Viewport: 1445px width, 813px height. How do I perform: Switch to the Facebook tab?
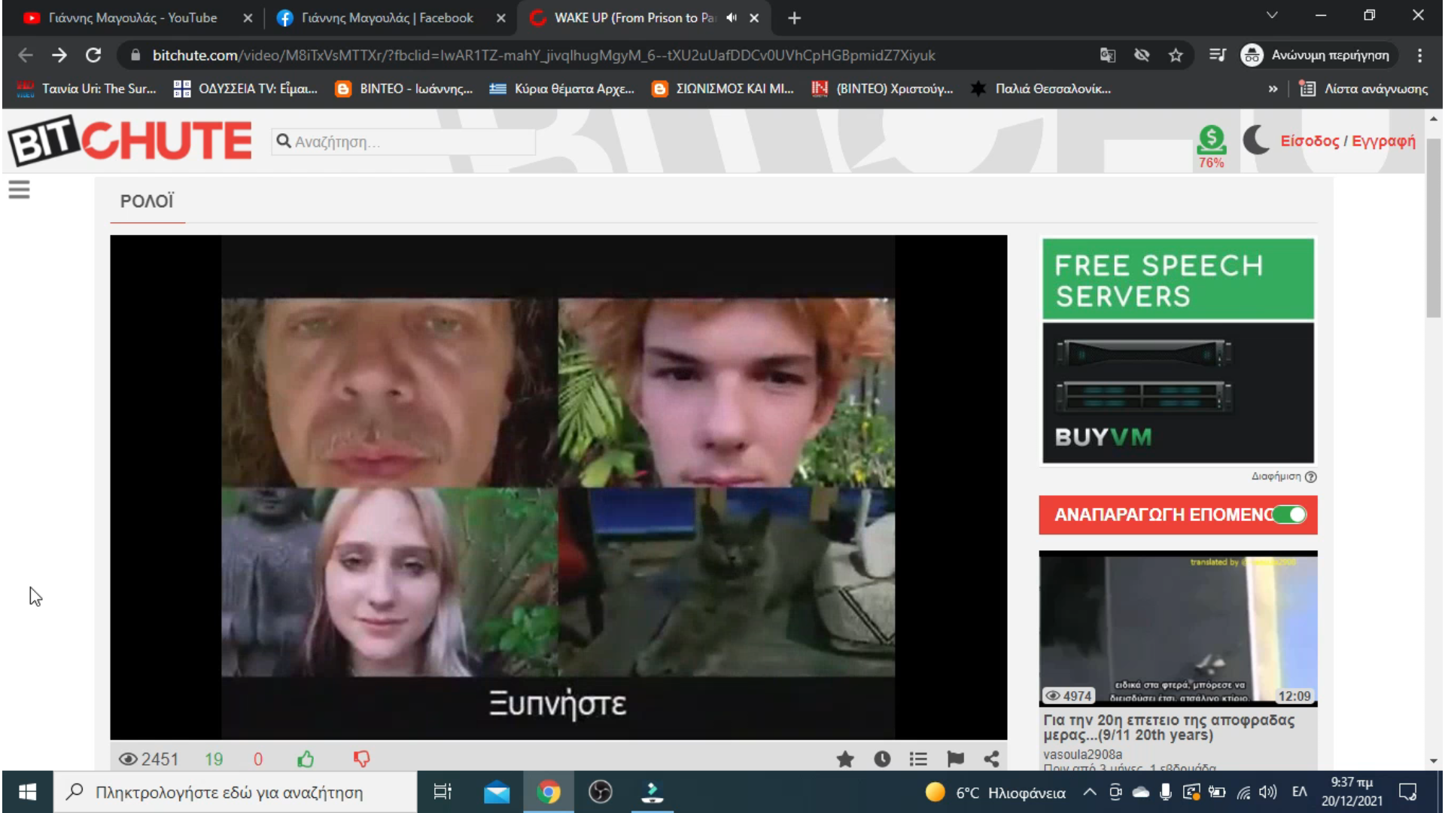[x=386, y=18]
